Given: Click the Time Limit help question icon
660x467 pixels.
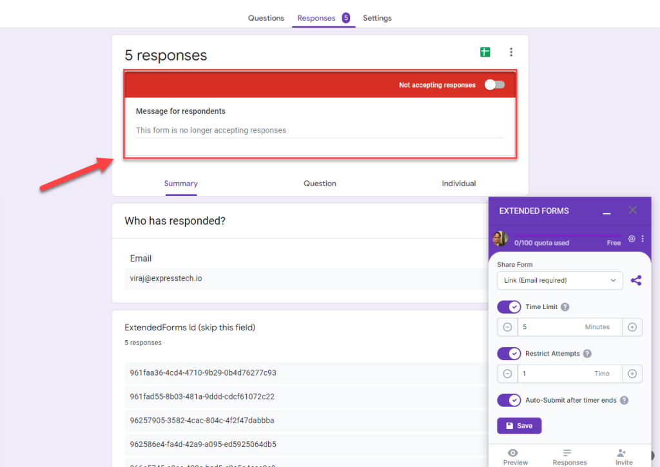Looking at the screenshot, I should 565,307.
